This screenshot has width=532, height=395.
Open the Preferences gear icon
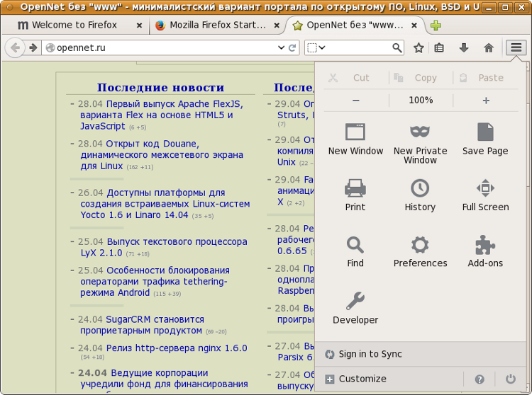tap(420, 246)
